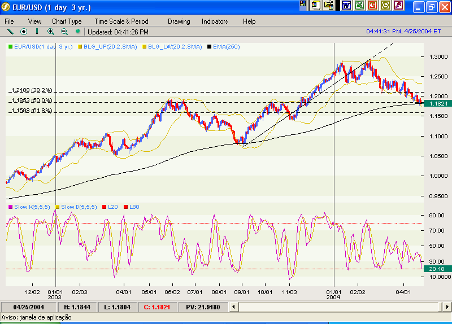Click the Aviso: janela de aplicação message

(x=36, y=317)
